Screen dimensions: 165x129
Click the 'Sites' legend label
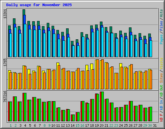pyautogui.click(x=161, y=78)
